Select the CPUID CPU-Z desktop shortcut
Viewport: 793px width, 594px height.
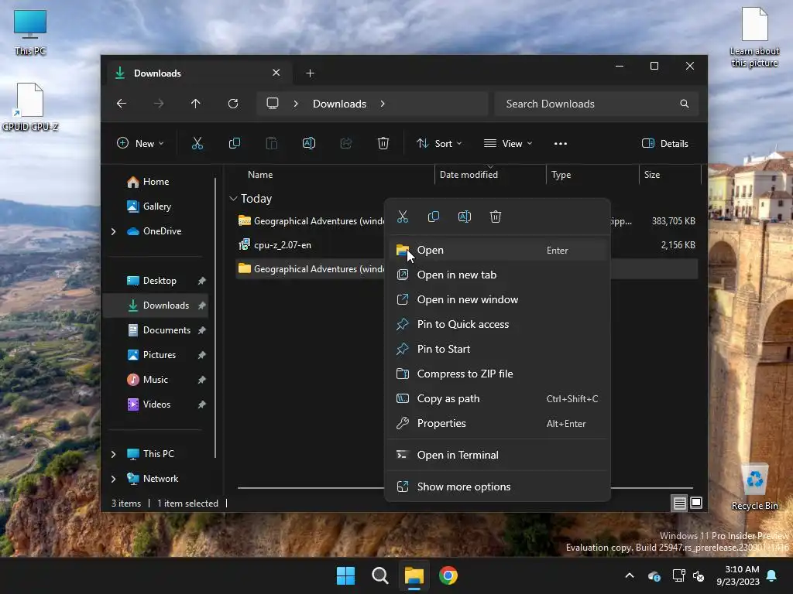[x=30, y=107]
